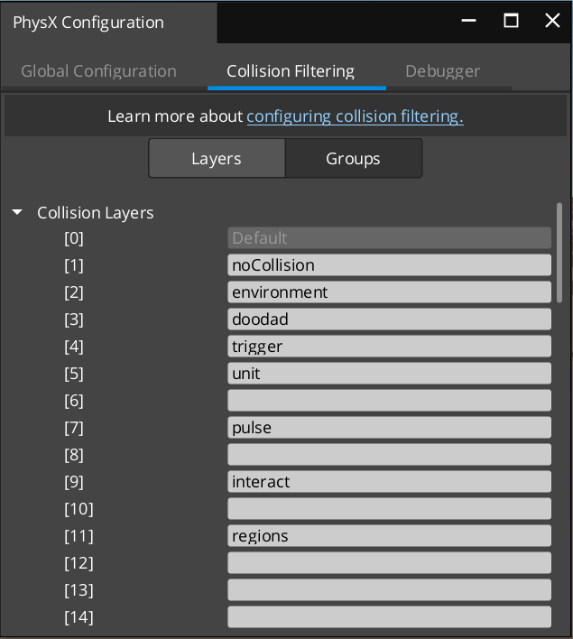The height and width of the screenshot is (639, 573).
Task: Show the Layers view
Action: pyautogui.click(x=217, y=158)
